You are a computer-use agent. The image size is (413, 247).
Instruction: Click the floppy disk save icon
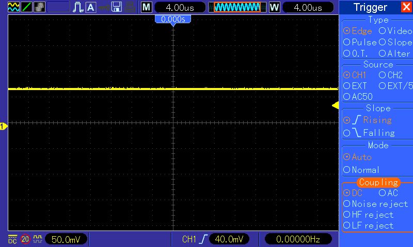click(x=117, y=7)
